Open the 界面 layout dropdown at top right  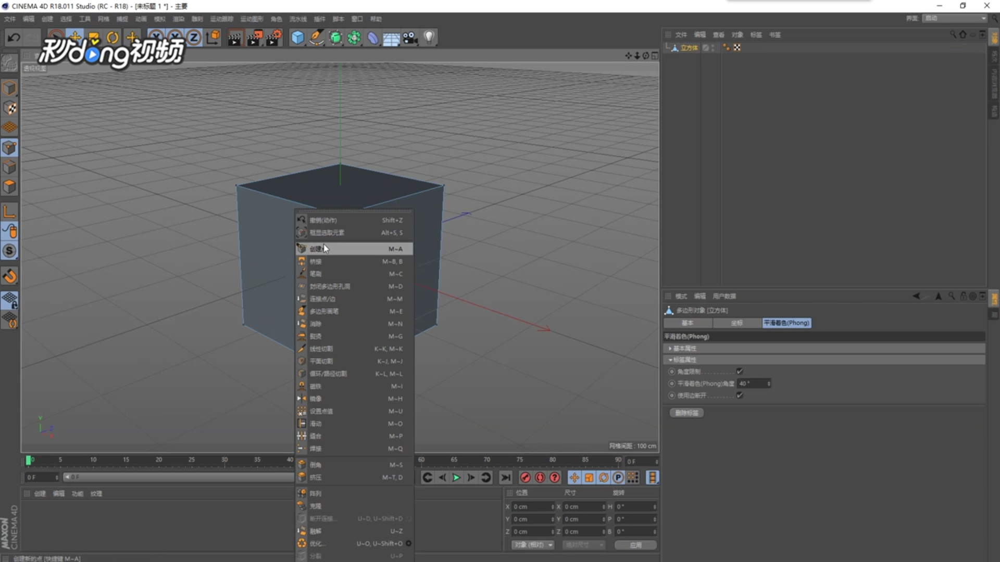pyautogui.click(x=955, y=18)
